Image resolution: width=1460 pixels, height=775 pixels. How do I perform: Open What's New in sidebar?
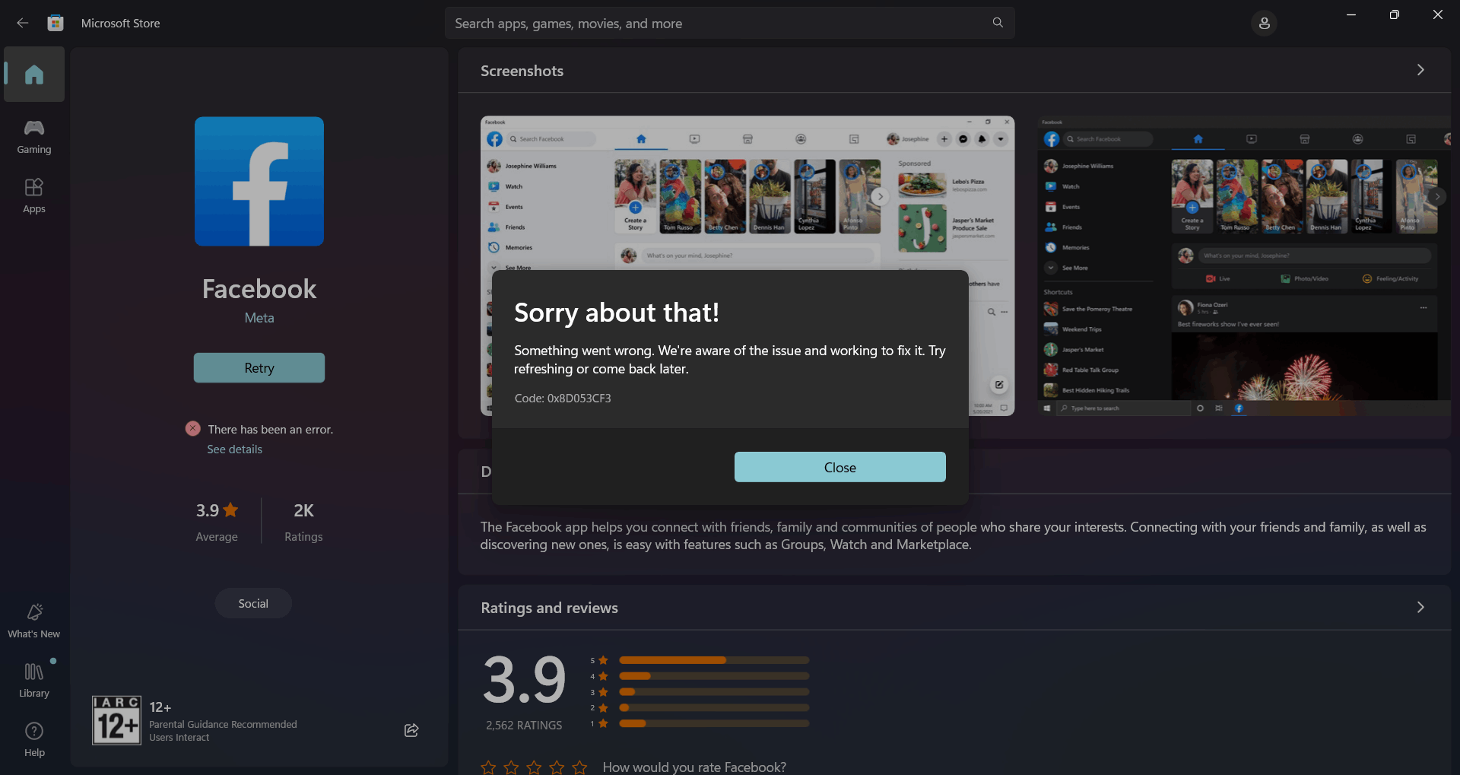point(34,621)
